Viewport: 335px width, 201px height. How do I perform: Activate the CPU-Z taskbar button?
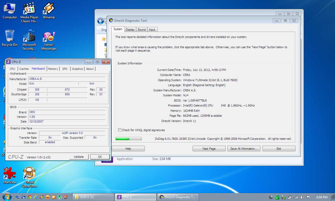(135, 197)
